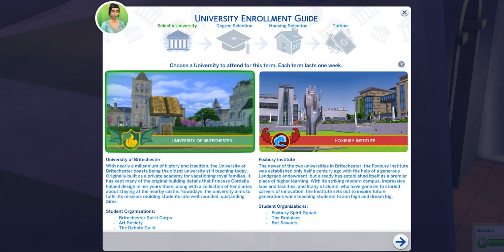504x252 pixels.
Task: Click the red Foxbury Institute banner
Action: [x=355, y=141]
